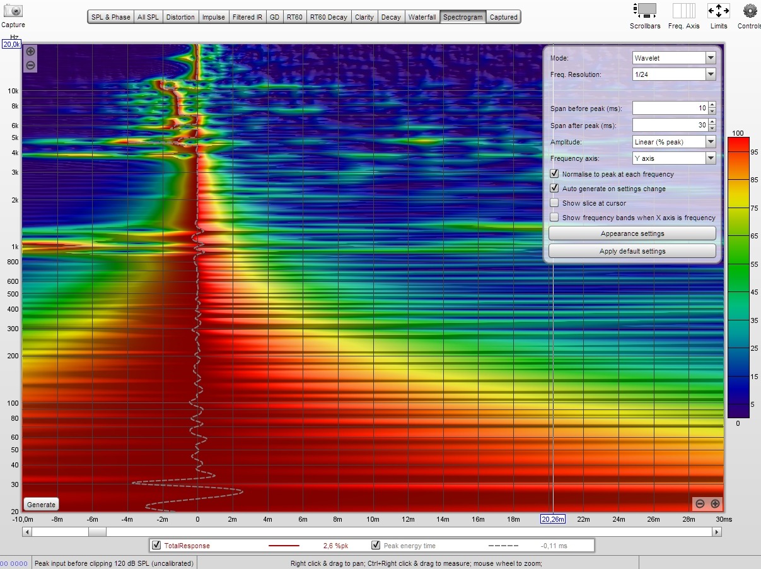
Task: Zoom out horizontally with bottom-right minus icon
Action: tap(700, 503)
